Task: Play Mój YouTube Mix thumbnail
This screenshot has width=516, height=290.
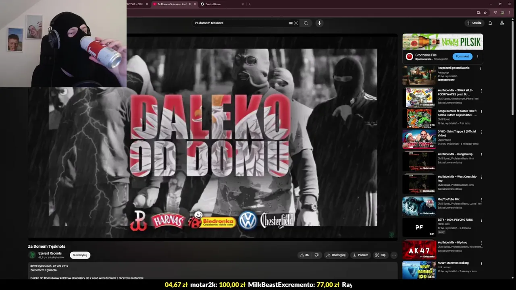Action: 419,207
